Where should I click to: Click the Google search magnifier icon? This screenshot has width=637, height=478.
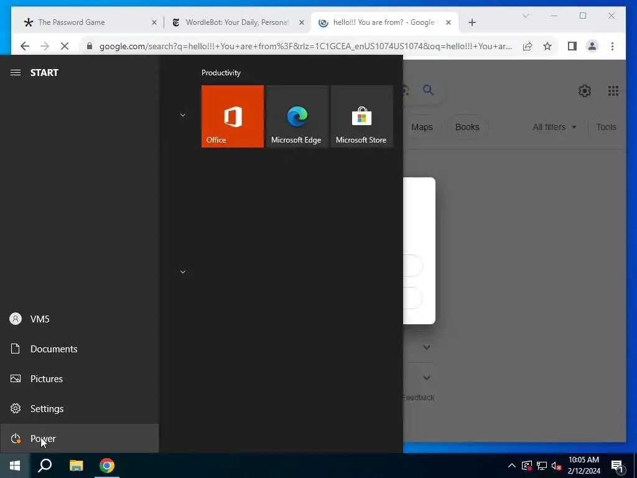pos(428,90)
